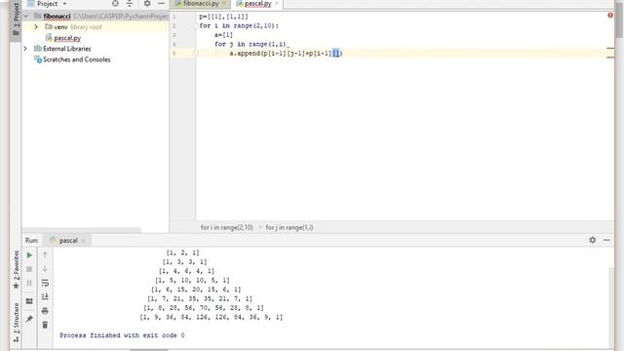This screenshot has width=624, height=351.
Task: Close the pascal Run tab
Action: 83,241
